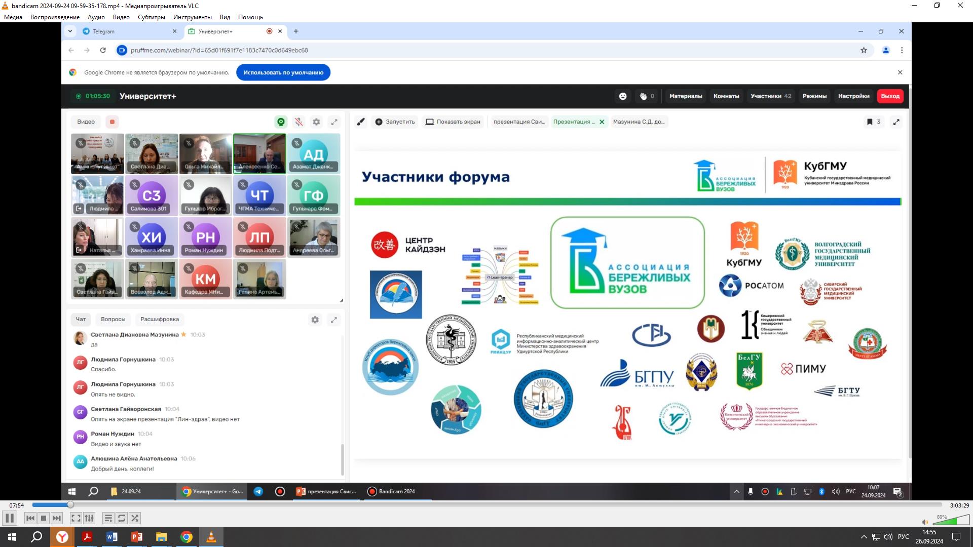The width and height of the screenshot is (973, 547).
Task: Skip to previous media in VLC
Action: (x=30, y=518)
